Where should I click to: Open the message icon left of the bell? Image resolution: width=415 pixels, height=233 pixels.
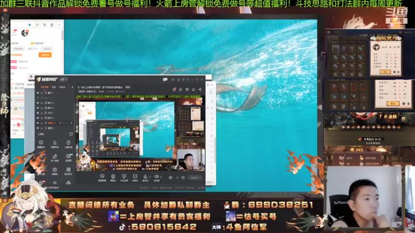(187, 90)
